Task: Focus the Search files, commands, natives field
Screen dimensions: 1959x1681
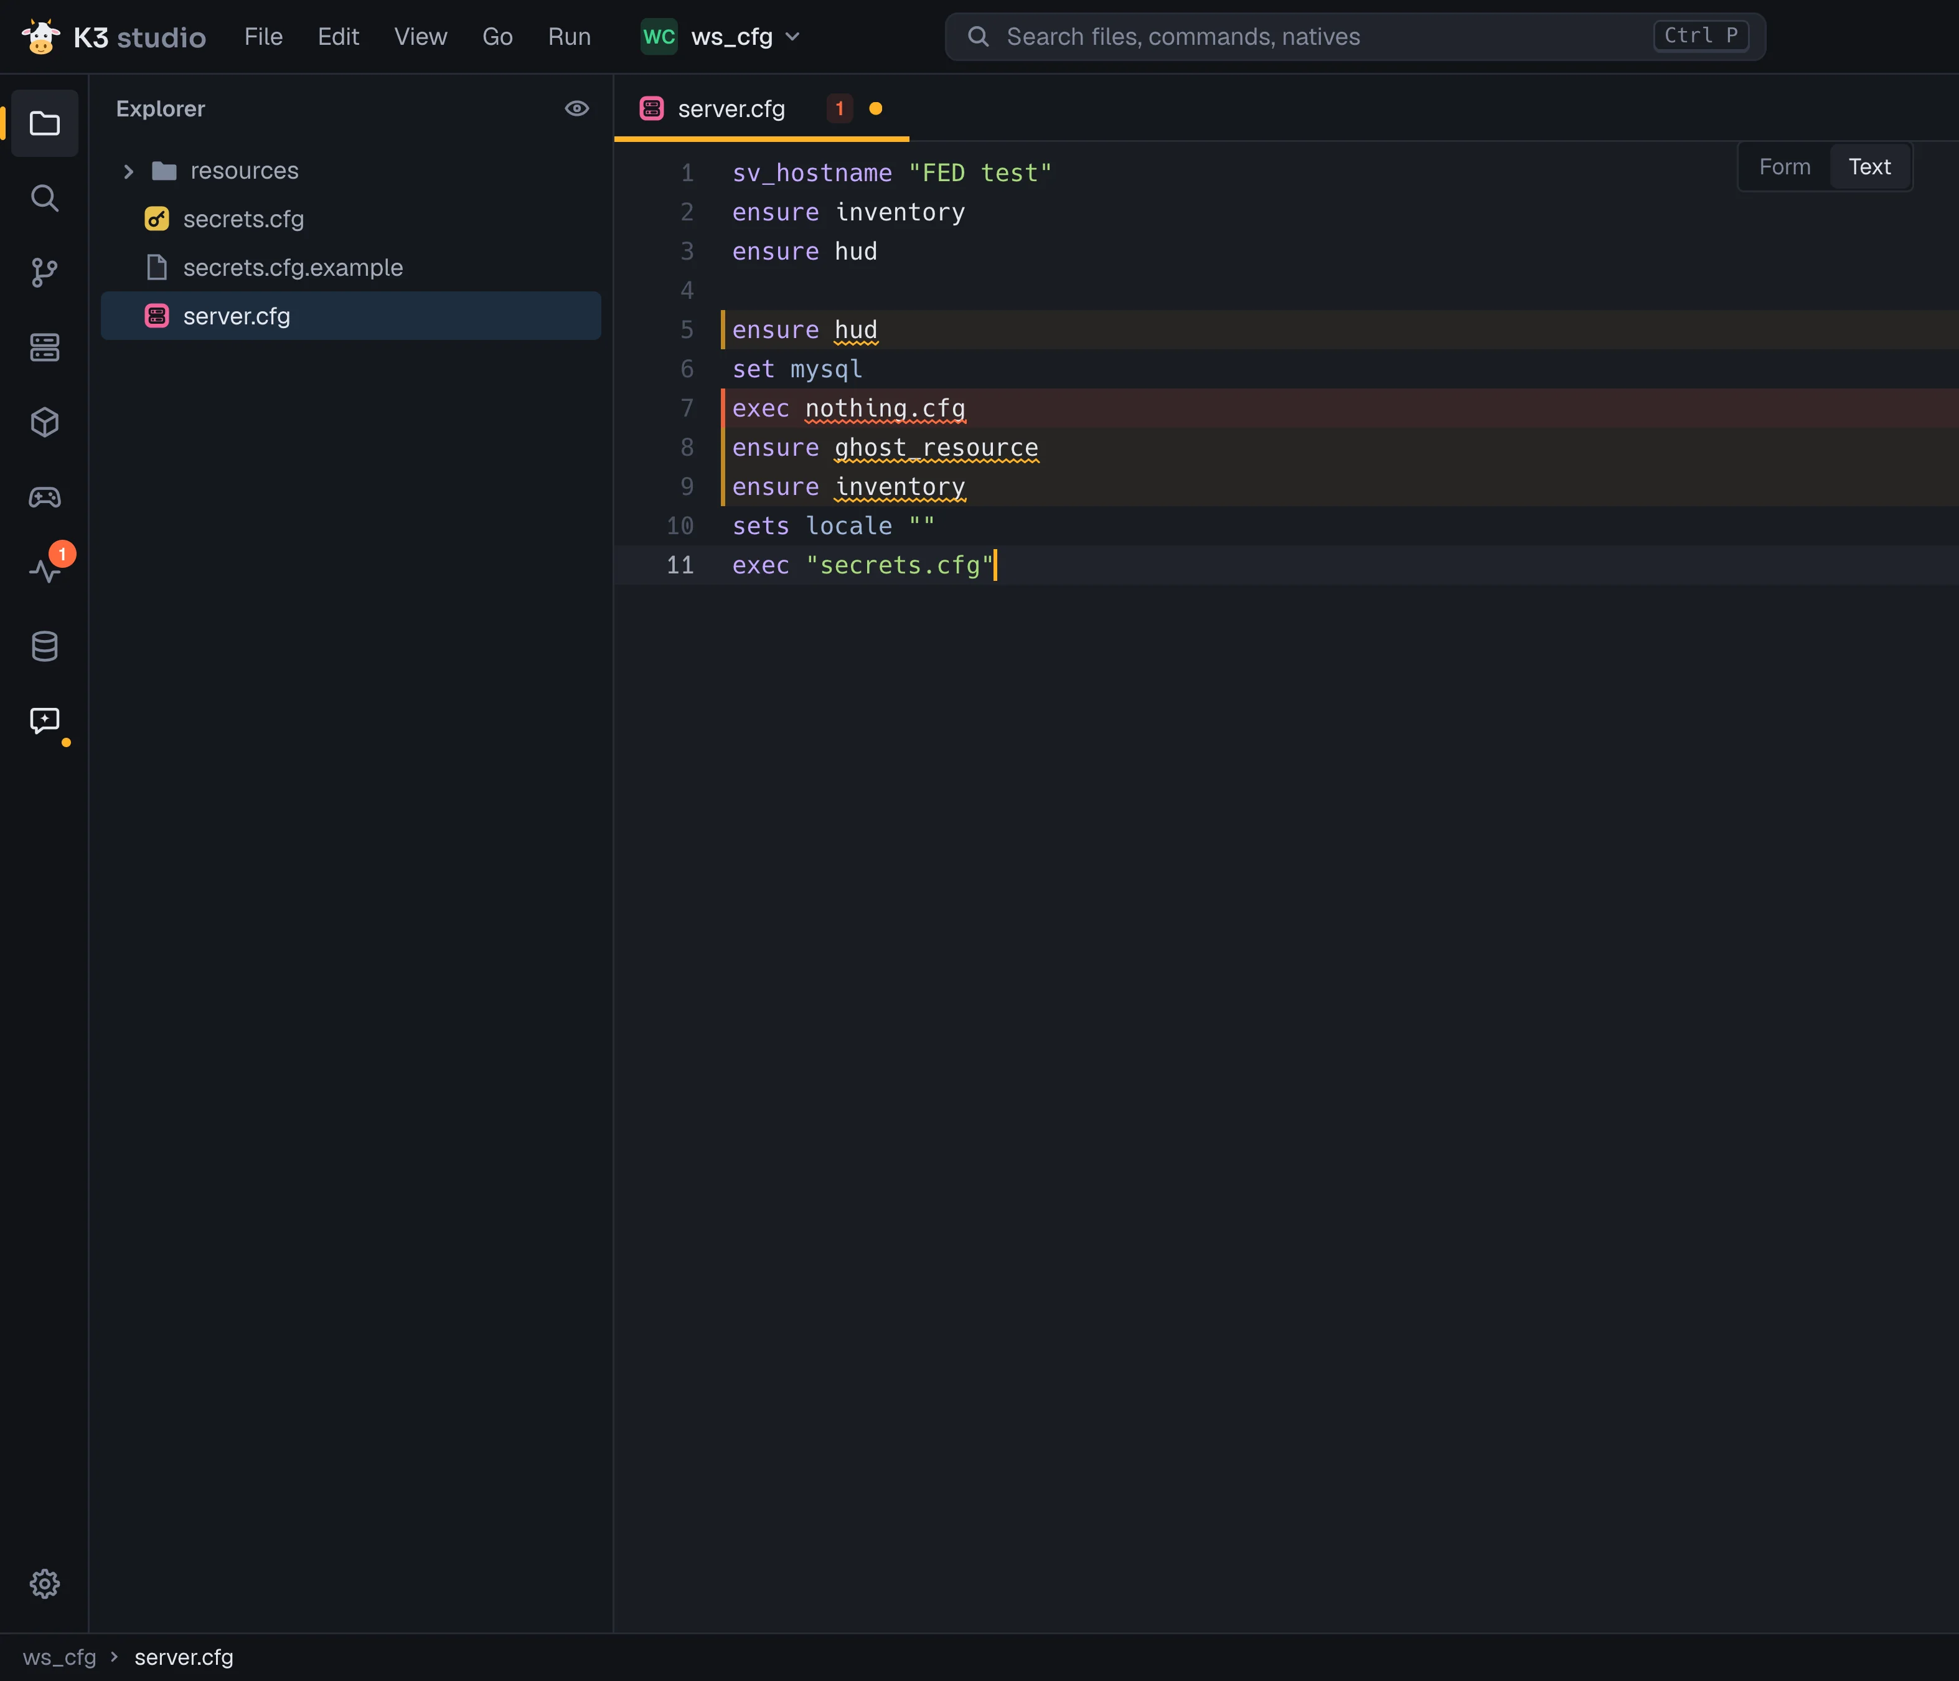Action: [x=1355, y=37]
